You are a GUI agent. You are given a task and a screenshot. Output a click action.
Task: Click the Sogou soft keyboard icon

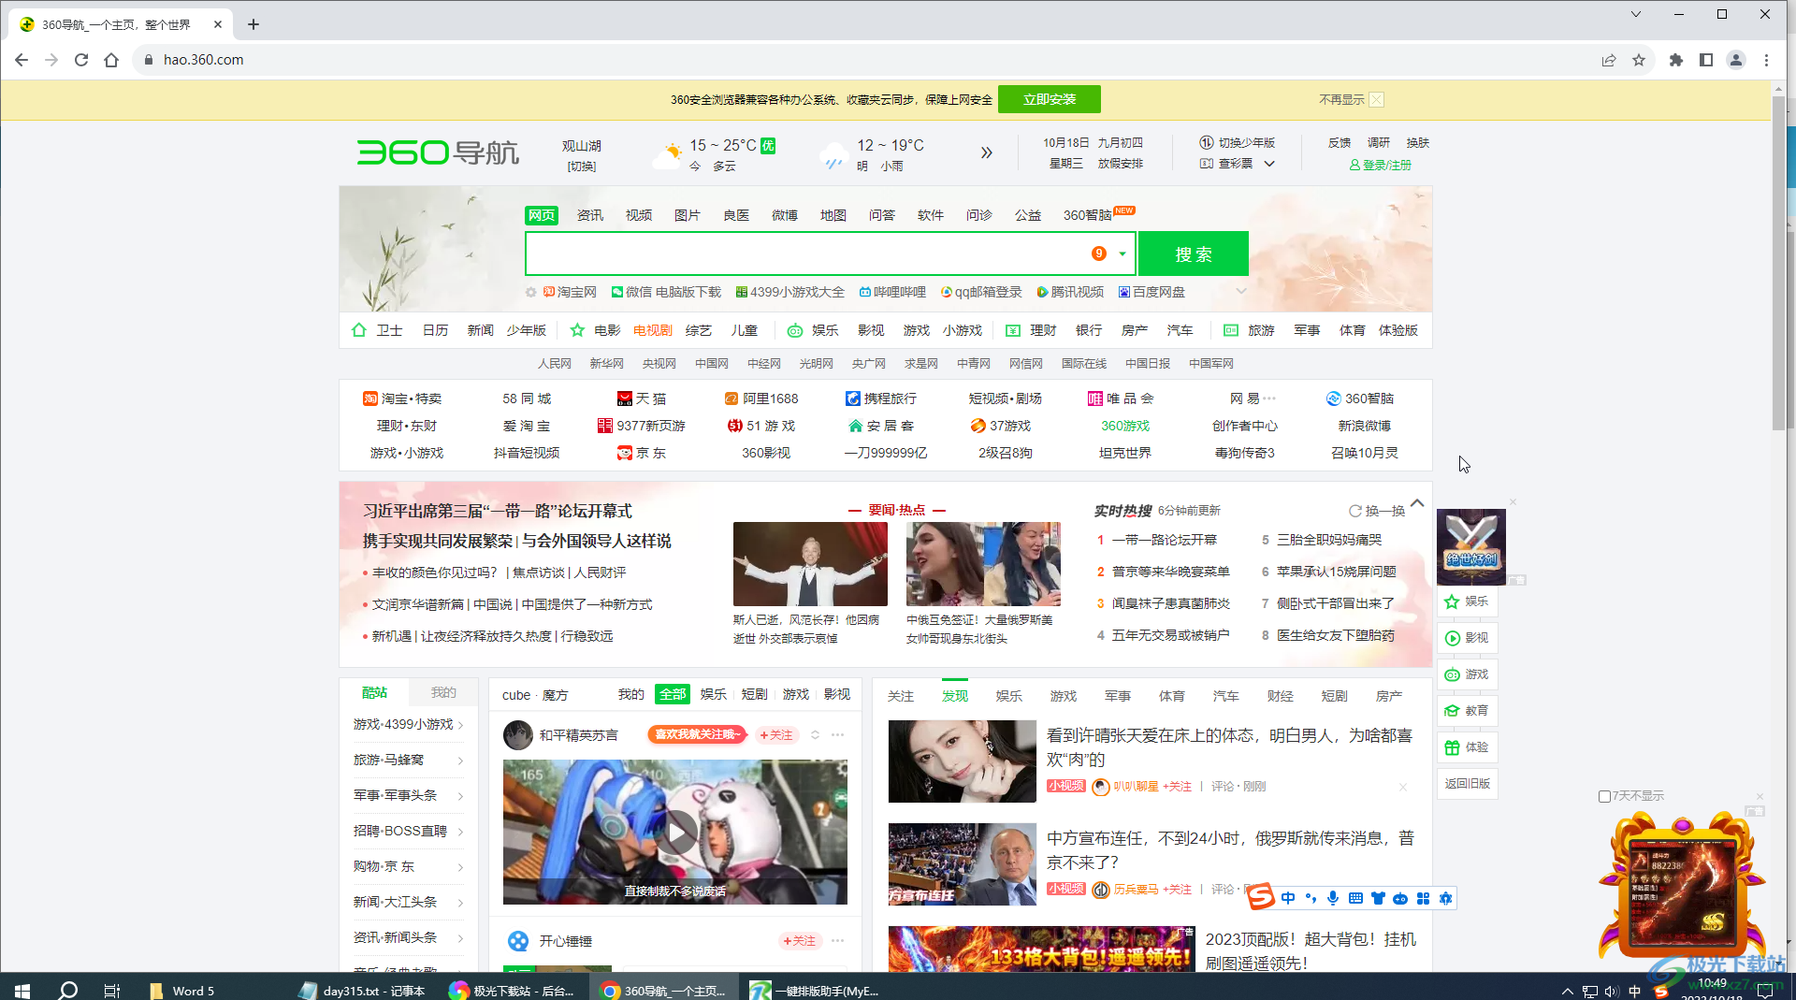(x=1355, y=898)
